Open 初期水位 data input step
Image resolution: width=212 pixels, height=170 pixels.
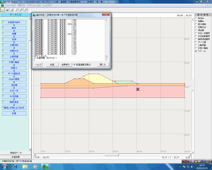pos(14,51)
